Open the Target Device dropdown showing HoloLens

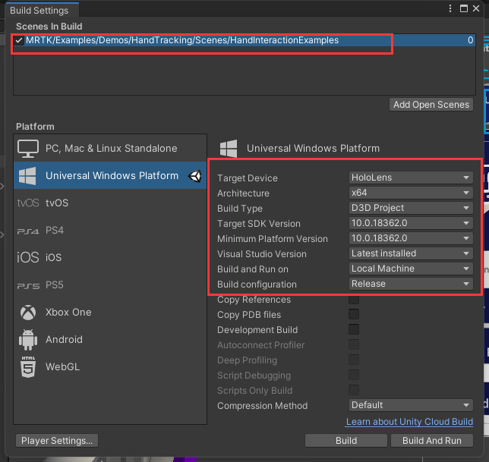411,178
